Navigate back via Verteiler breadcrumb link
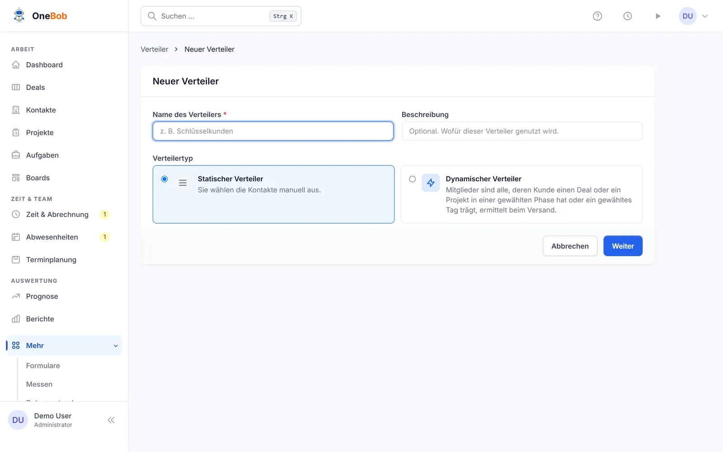The height and width of the screenshot is (452, 723). pyautogui.click(x=155, y=49)
